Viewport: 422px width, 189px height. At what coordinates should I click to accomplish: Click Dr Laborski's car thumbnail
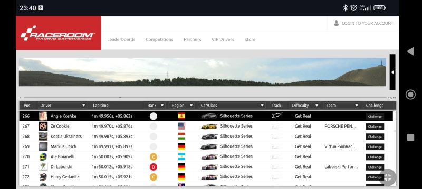click(x=209, y=167)
